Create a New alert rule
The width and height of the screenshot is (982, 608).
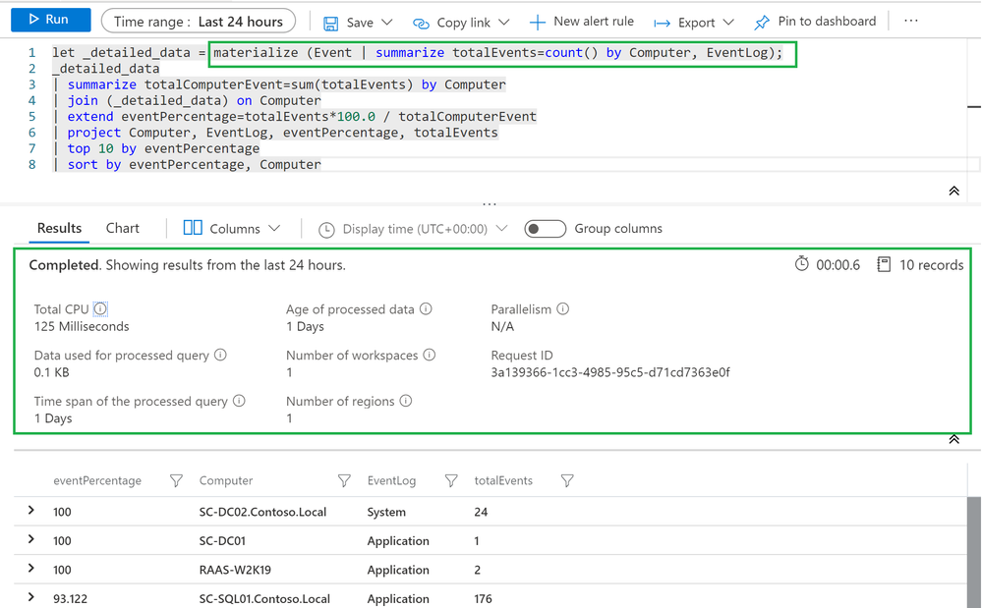tap(582, 22)
